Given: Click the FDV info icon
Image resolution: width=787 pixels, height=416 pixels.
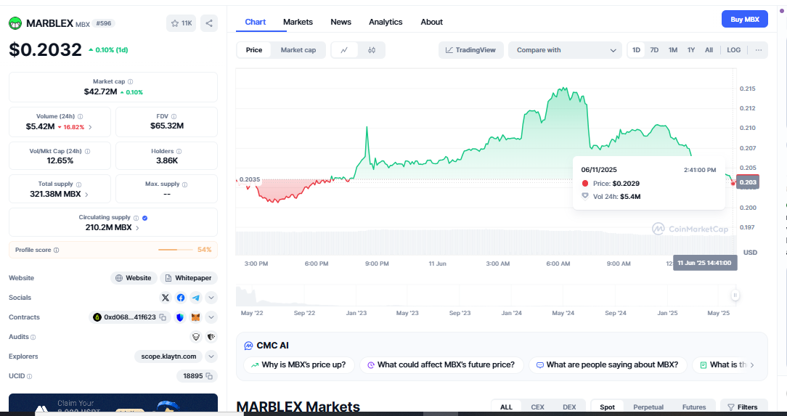Looking at the screenshot, I should pos(174,116).
